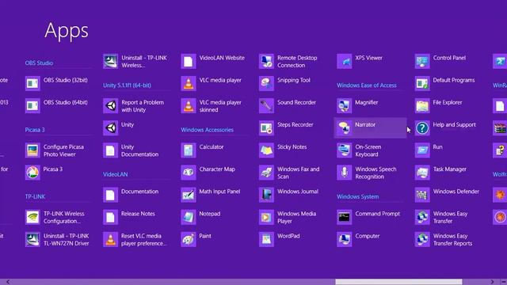Select the Windows System group header

[358, 197]
